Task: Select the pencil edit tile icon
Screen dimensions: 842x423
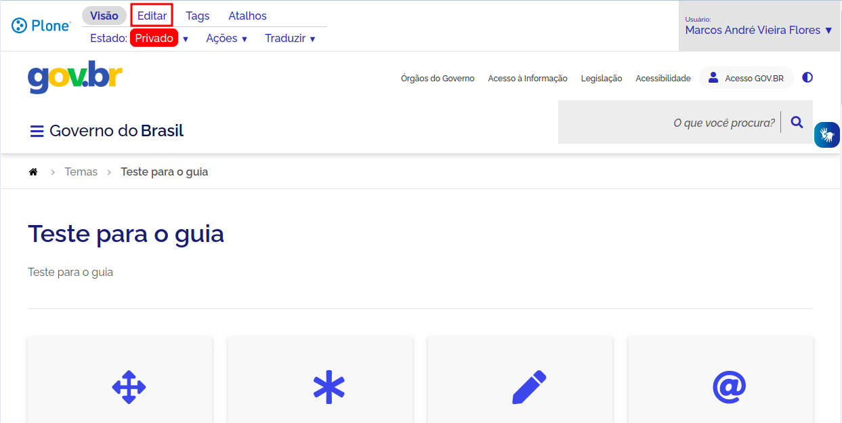Action: pyautogui.click(x=528, y=387)
